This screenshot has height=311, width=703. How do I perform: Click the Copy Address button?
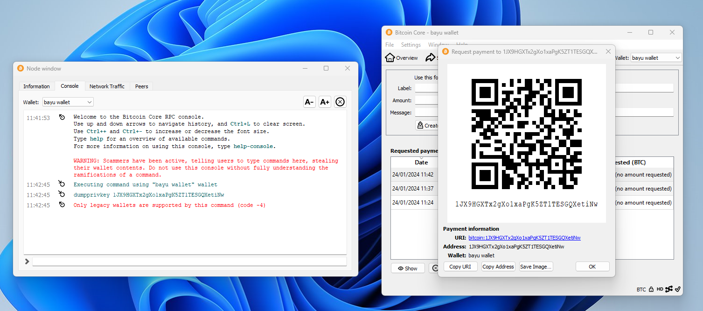(x=498, y=267)
